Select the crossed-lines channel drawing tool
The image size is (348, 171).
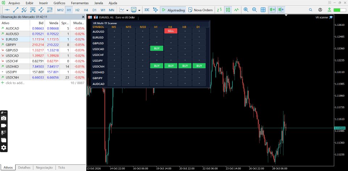(x=24, y=10)
